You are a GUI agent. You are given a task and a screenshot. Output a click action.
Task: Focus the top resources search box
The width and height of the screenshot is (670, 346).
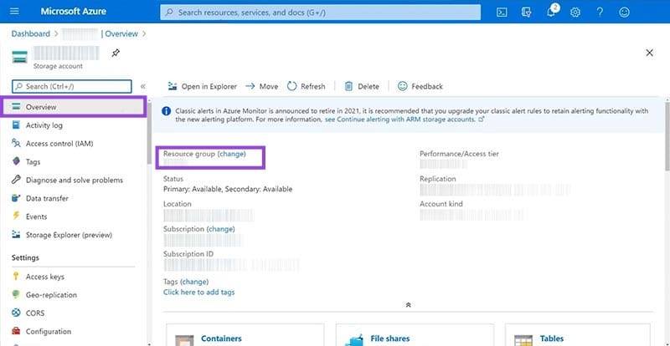[320, 13]
